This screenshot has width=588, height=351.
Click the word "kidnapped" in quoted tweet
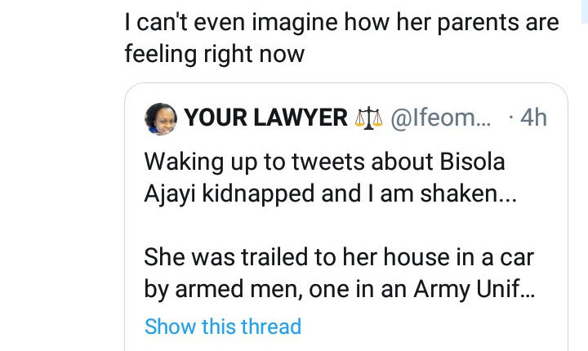point(259,194)
